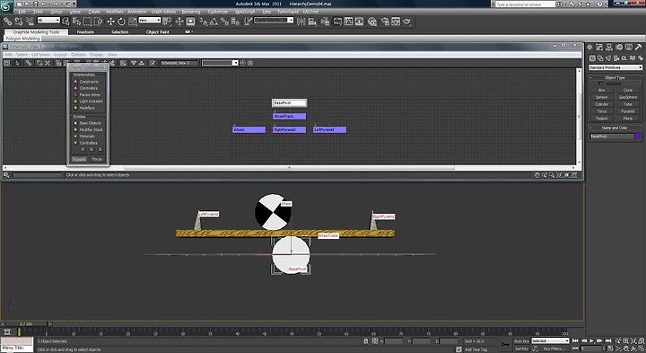Select the Cameras category icon

click(616, 58)
